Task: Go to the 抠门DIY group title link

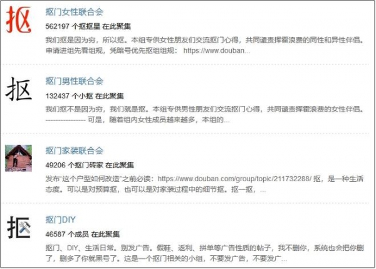Action: tap(60, 219)
